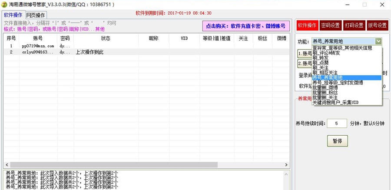Click the 账号 column header
391x190 pixels.
pos(38,38)
